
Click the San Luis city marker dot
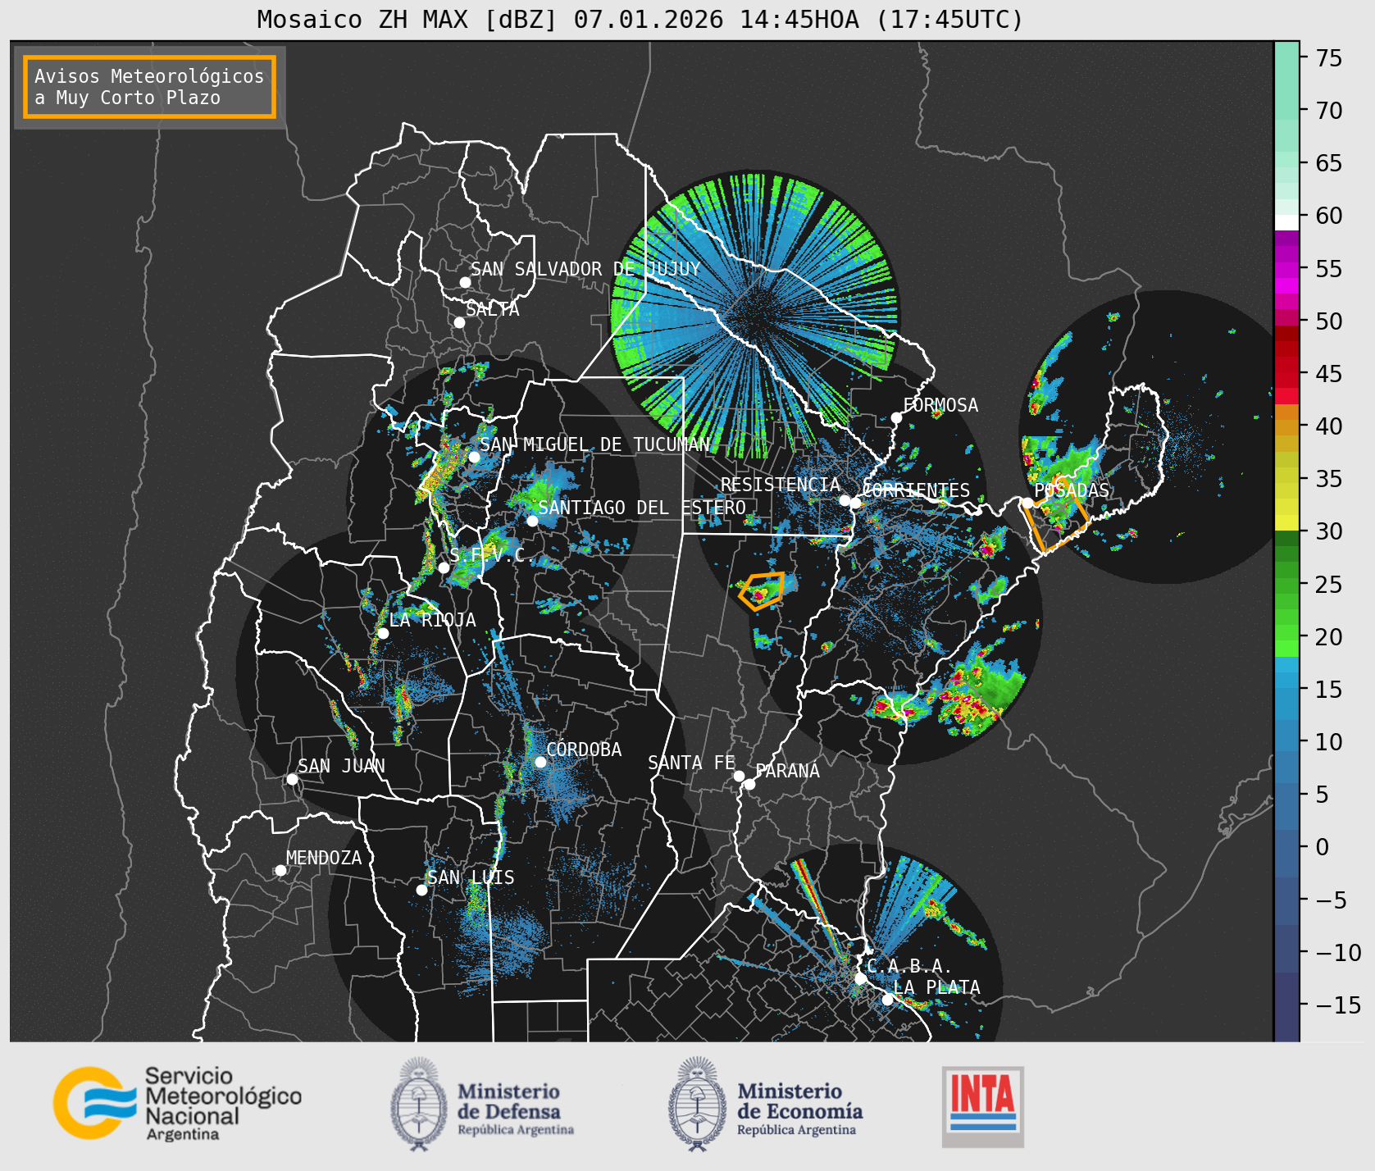click(x=421, y=890)
